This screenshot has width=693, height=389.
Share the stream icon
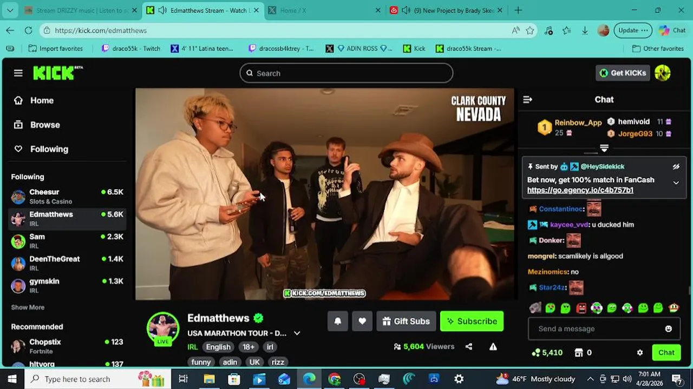click(469, 347)
